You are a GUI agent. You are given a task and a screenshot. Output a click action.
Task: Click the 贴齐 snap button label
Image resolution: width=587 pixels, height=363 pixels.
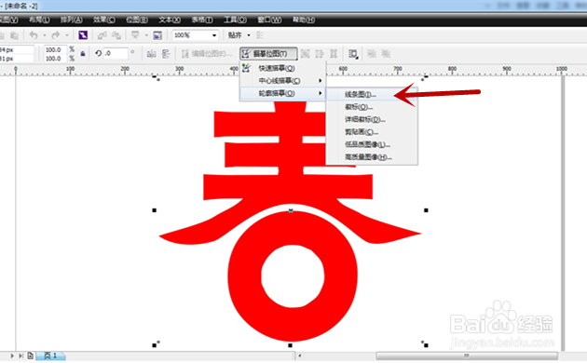click(235, 35)
